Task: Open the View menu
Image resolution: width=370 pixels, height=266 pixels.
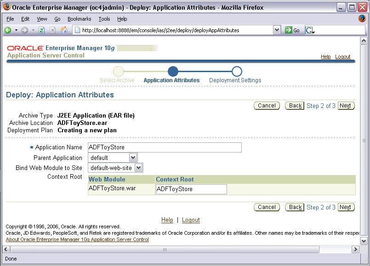Action: pyautogui.click(x=42, y=19)
